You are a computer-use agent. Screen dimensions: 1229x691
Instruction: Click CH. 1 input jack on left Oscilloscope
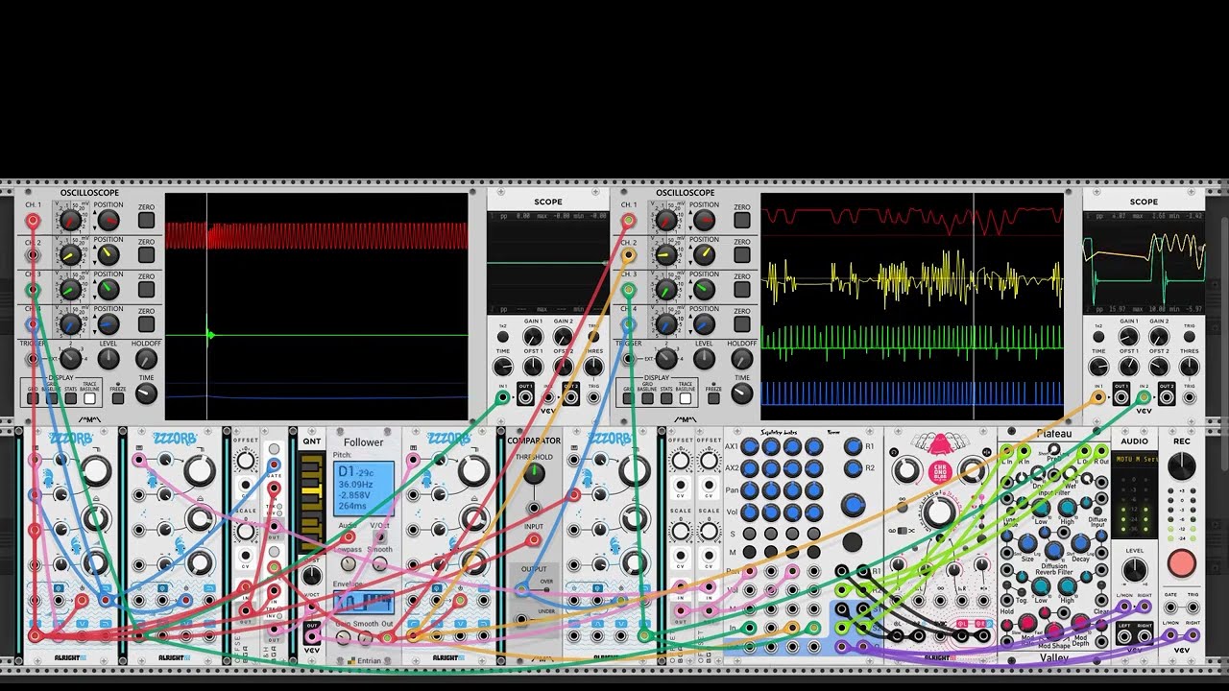coord(33,221)
